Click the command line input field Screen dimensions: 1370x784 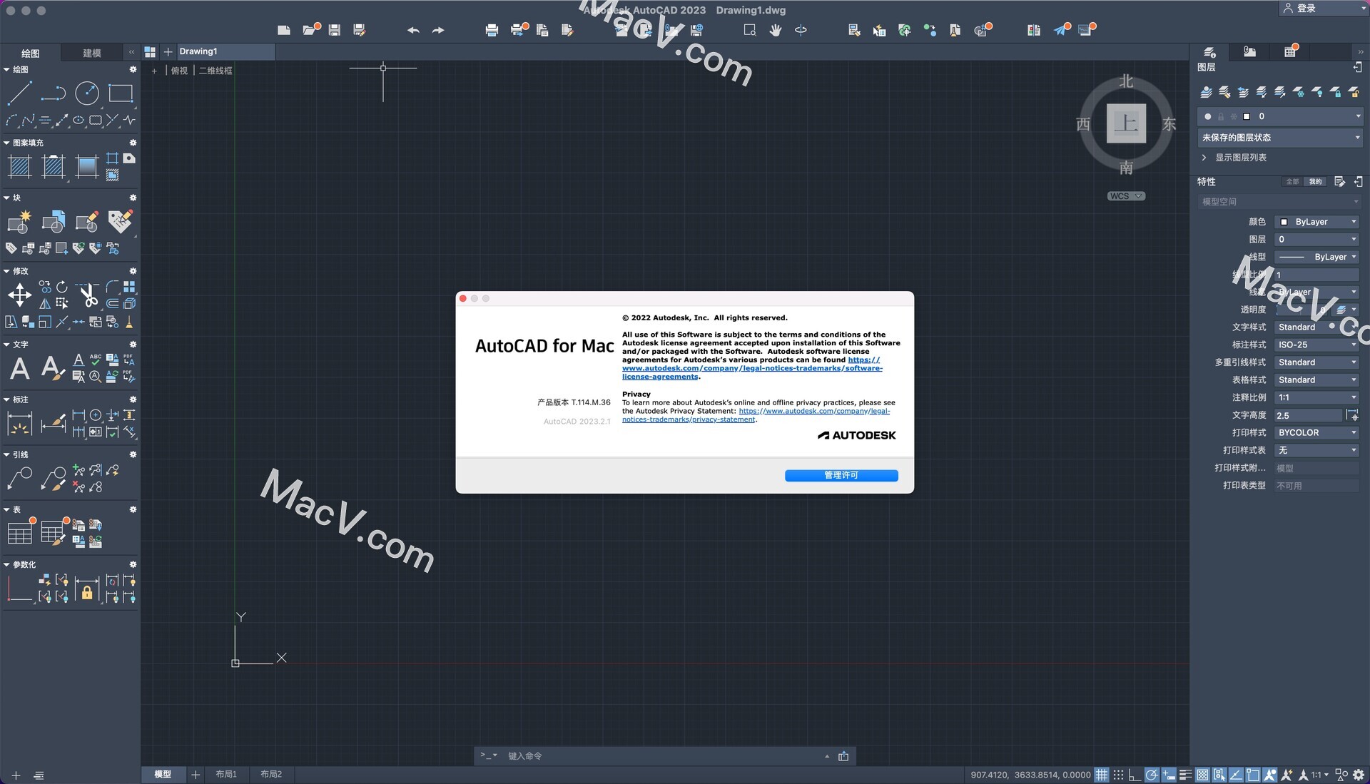point(664,756)
